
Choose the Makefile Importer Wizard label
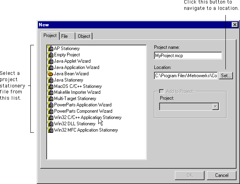pos(77,92)
